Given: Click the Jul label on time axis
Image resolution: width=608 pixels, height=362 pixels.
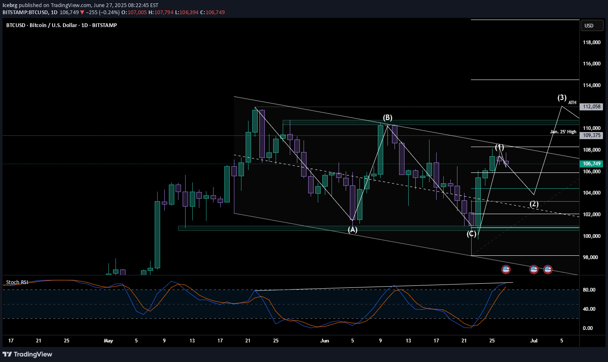Looking at the screenshot, I should pos(534,341).
